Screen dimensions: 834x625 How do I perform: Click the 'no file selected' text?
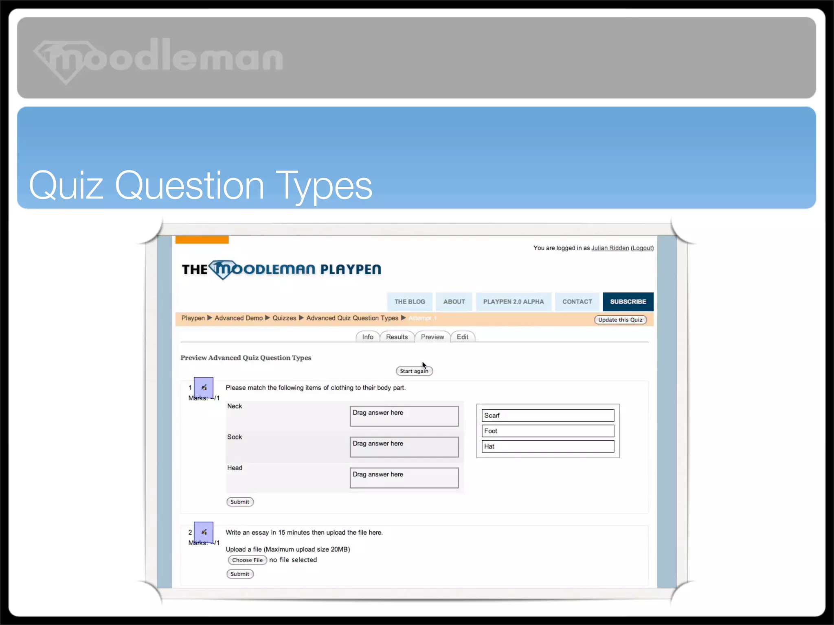coord(293,560)
